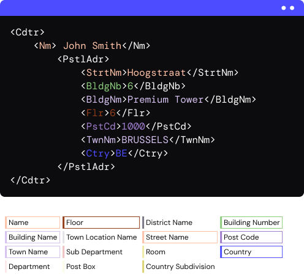
Task: Select the BE country code value
Action: (121, 153)
